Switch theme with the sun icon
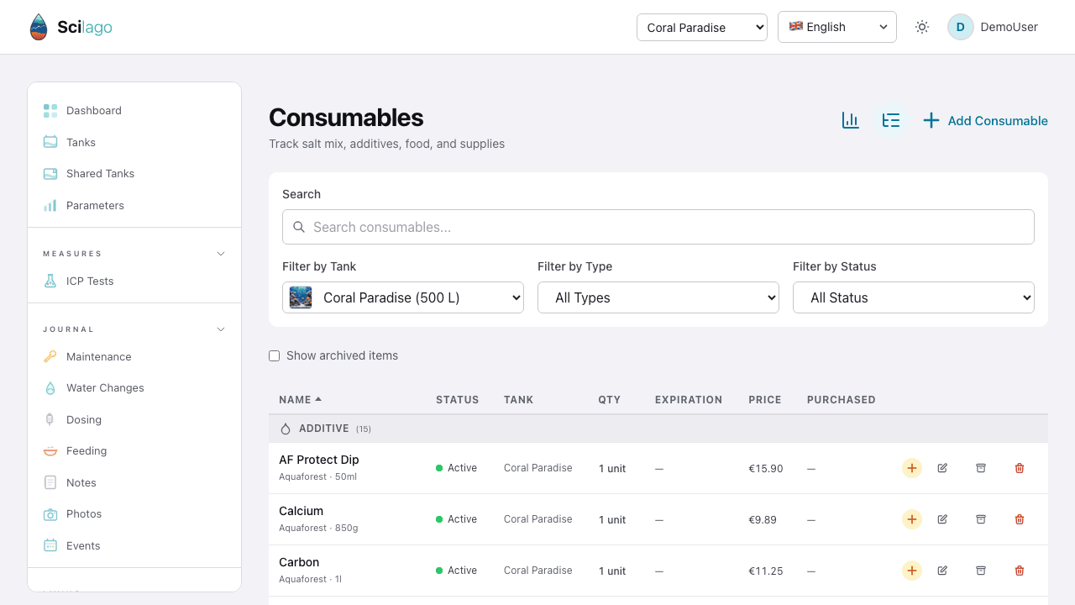This screenshot has width=1075, height=605. (922, 27)
